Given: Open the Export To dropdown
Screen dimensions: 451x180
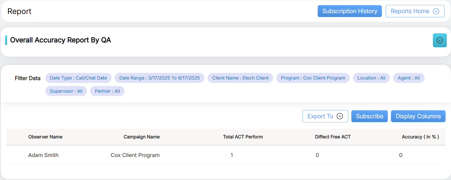Looking at the screenshot, I should point(325,116).
